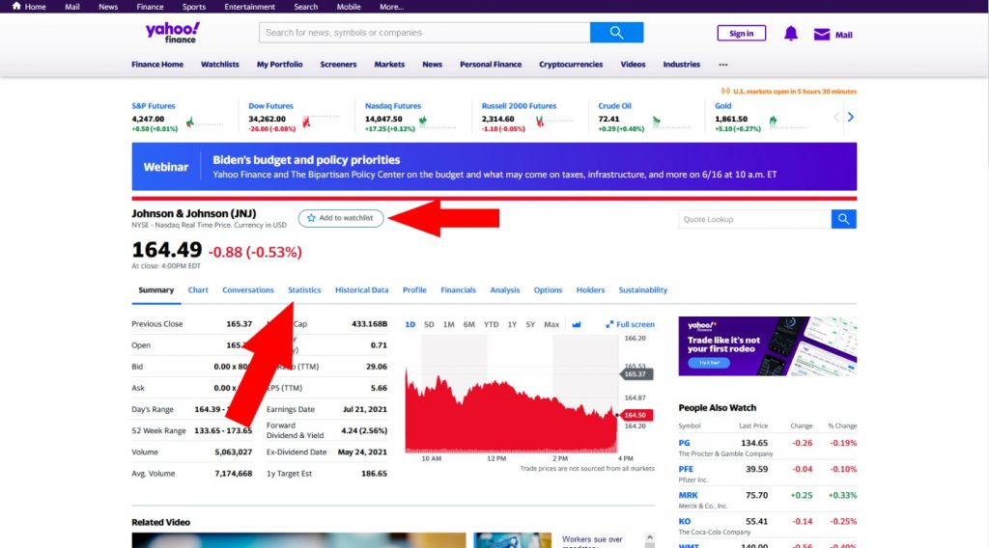Set chart range to 5D

click(429, 324)
